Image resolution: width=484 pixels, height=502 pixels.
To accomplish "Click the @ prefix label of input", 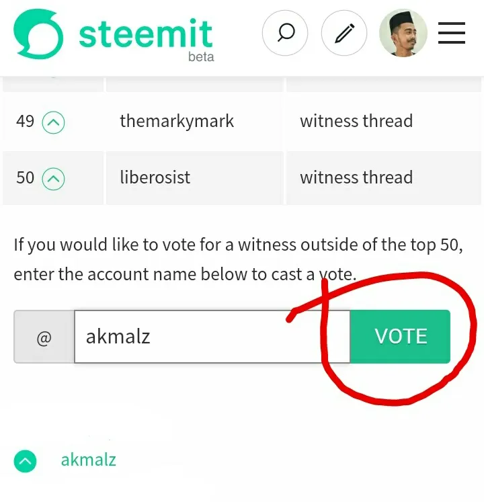I will pyautogui.click(x=44, y=337).
